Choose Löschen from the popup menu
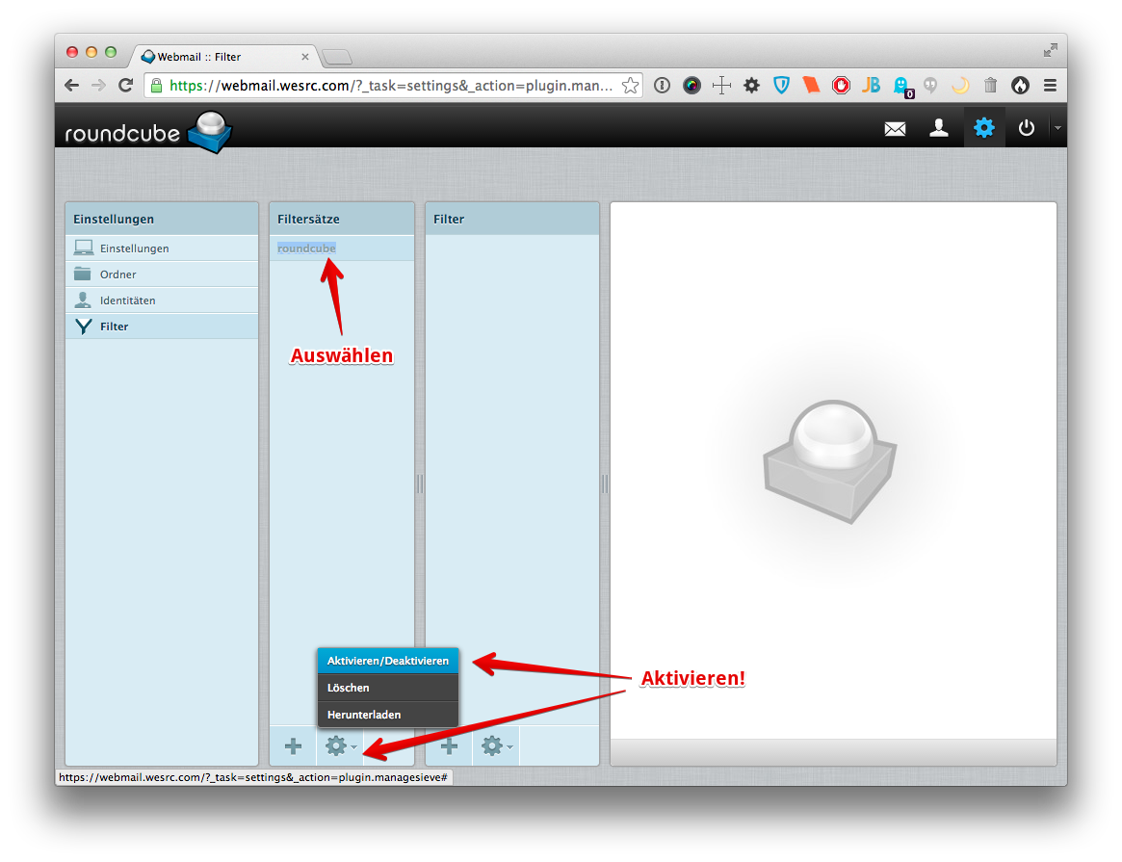This screenshot has width=1122, height=862. [388, 688]
